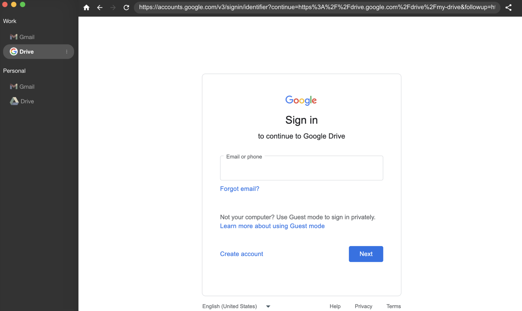
Task: Open Gmail under the Work section
Action: [22, 37]
